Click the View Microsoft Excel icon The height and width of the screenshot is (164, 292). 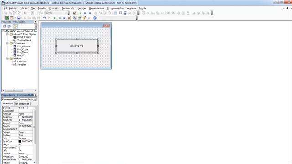point(7,18)
